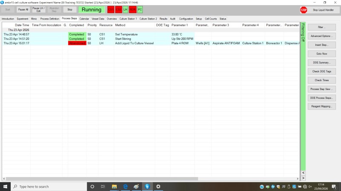Click scroll right arrow of horizontal scrollbar
341x191 pixels.
point(298,179)
